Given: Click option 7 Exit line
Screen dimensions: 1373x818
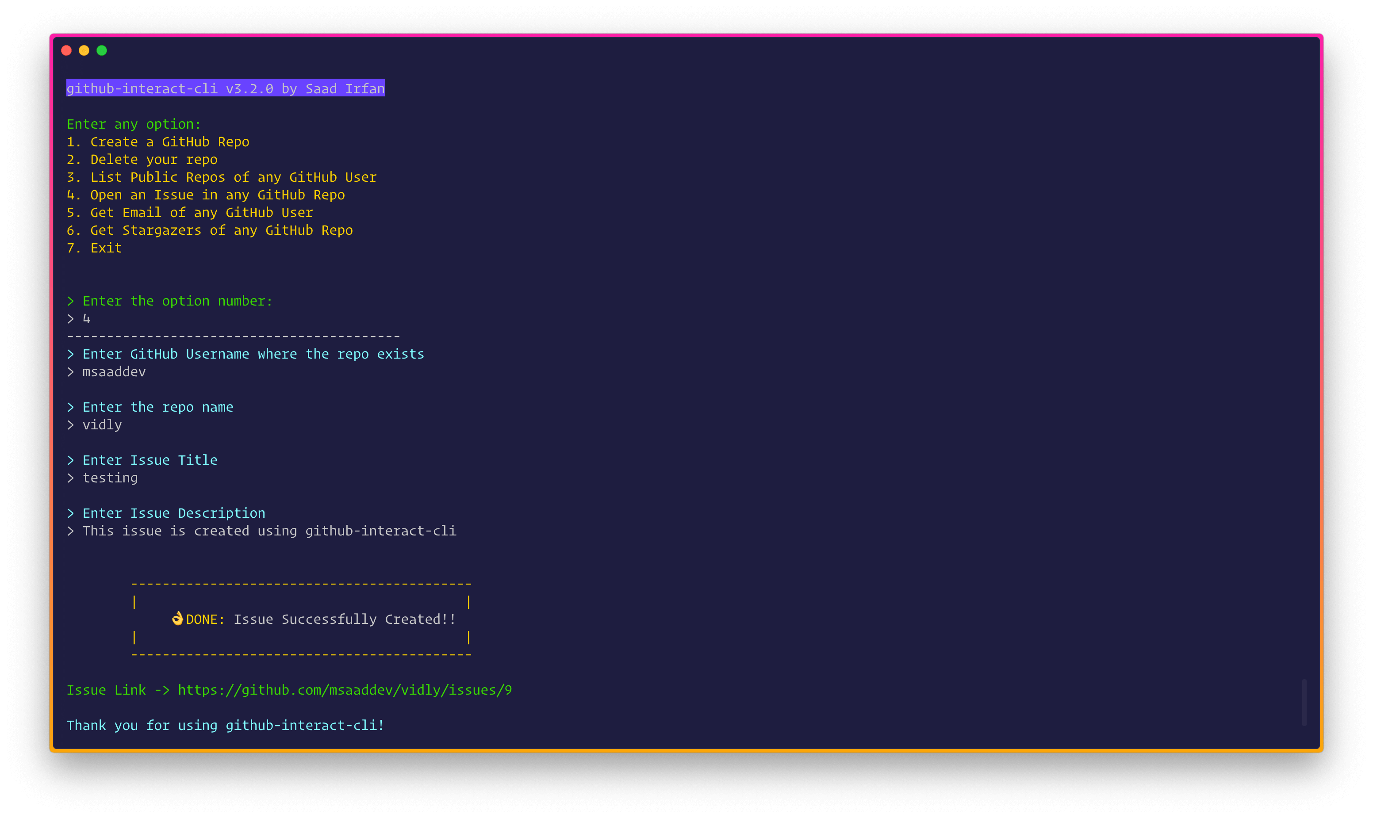Looking at the screenshot, I should point(94,248).
